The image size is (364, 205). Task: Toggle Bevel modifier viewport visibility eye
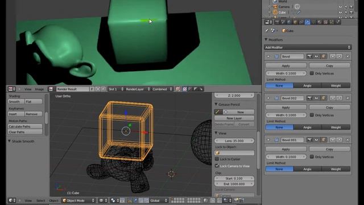click(316, 56)
